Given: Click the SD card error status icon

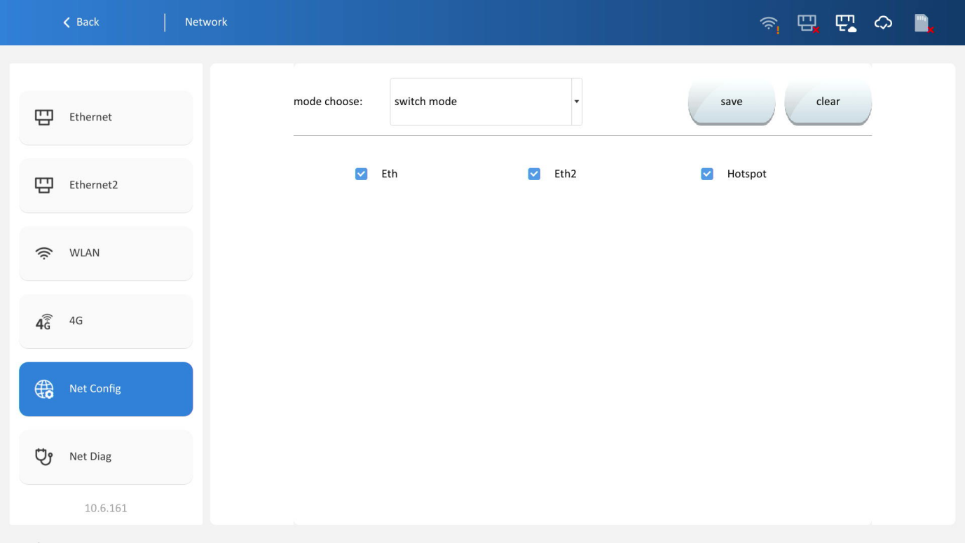Looking at the screenshot, I should click(x=925, y=23).
